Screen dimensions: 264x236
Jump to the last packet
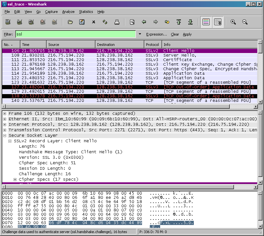pyautogui.click(x=191, y=22)
